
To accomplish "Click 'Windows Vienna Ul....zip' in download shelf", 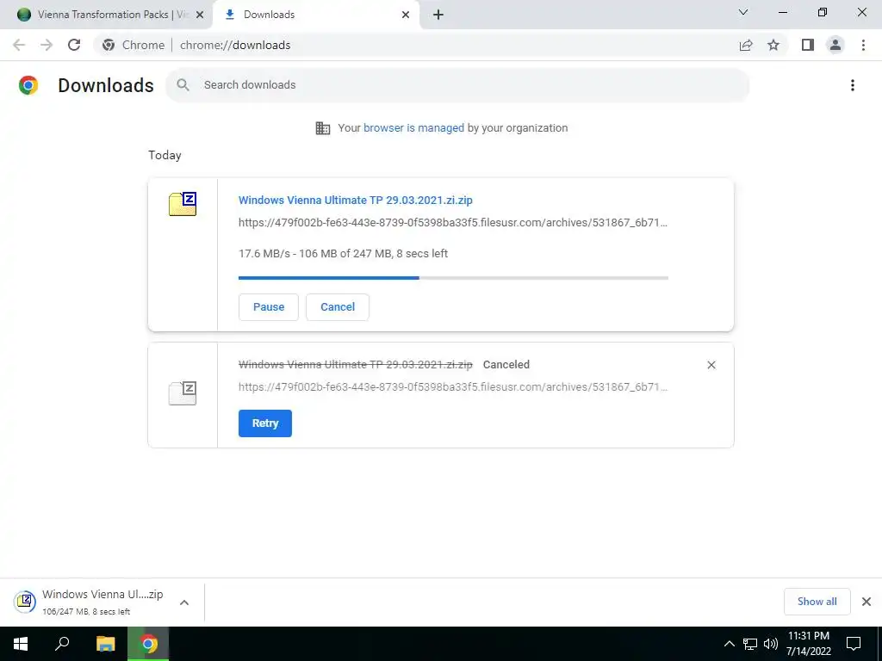I will pyautogui.click(x=102, y=595).
